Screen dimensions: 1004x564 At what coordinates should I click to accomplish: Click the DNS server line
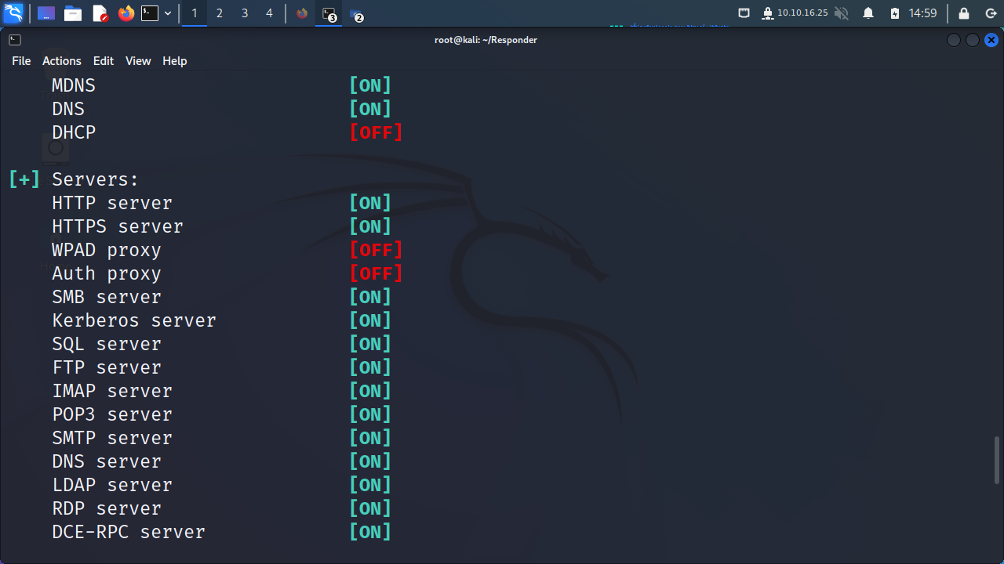click(107, 461)
